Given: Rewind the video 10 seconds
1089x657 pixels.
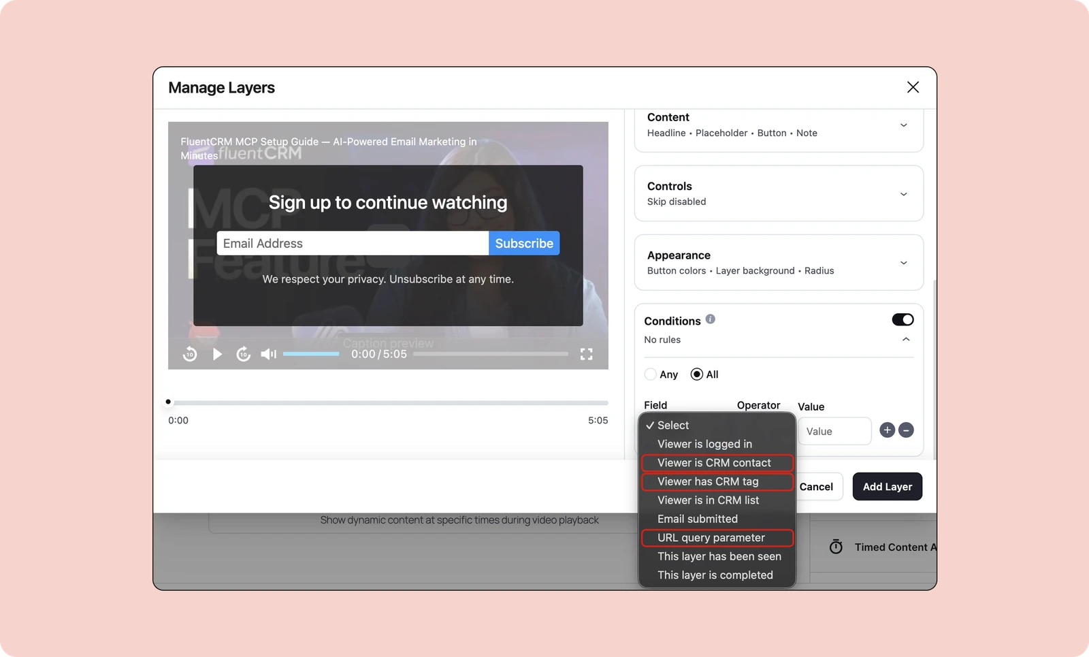Looking at the screenshot, I should (x=190, y=354).
